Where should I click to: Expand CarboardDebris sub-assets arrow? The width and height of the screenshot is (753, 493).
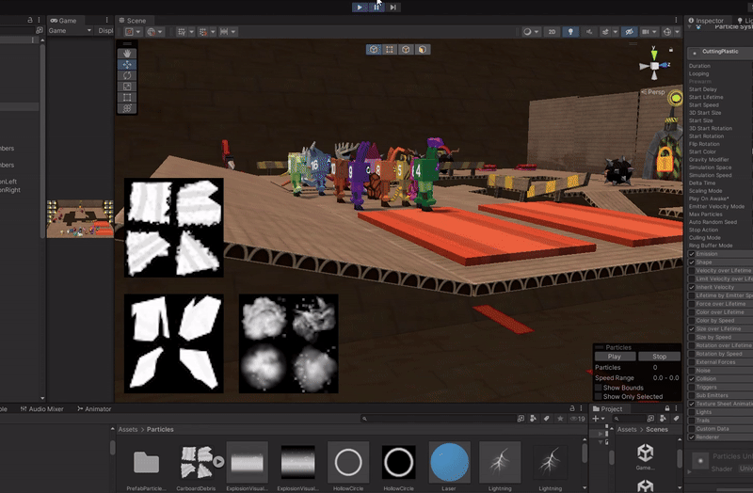218,462
